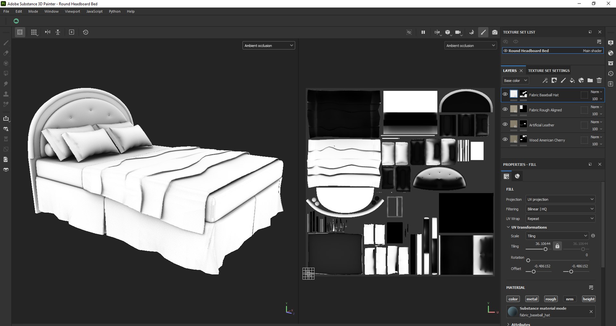Open the History panel icon on right dock
The width and height of the screenshot is (616, 326).
coord(611,74)
